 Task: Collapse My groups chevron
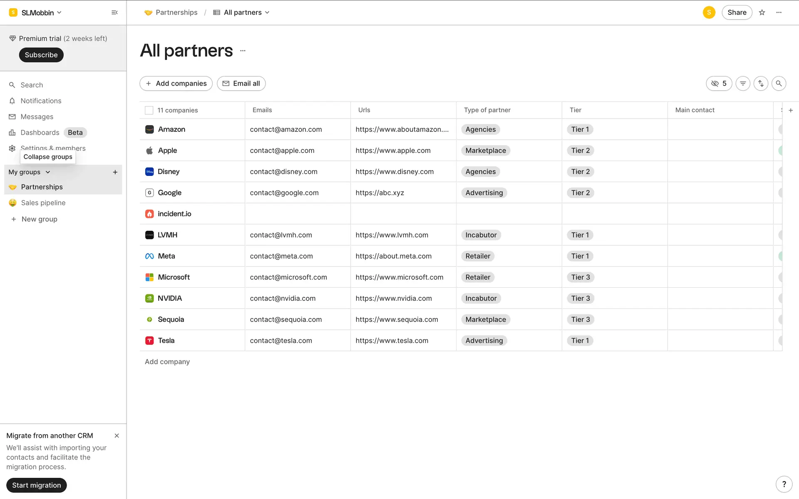pos(48,172)
